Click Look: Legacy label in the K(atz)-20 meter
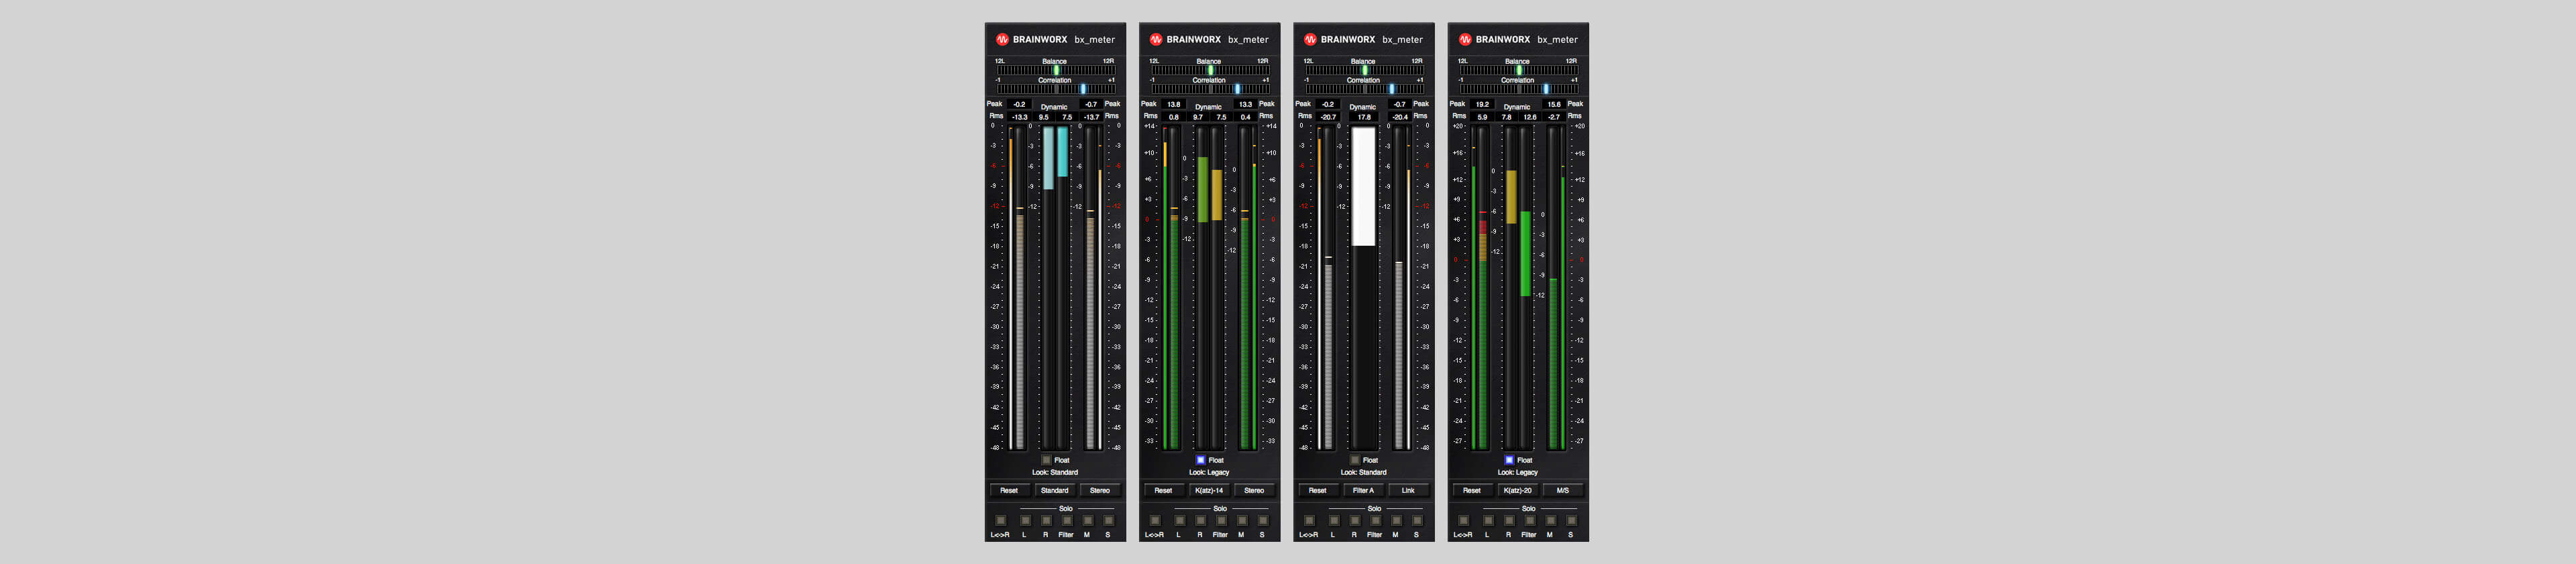The width and height of the screenshot is (2576, 564). point(1518,472)
